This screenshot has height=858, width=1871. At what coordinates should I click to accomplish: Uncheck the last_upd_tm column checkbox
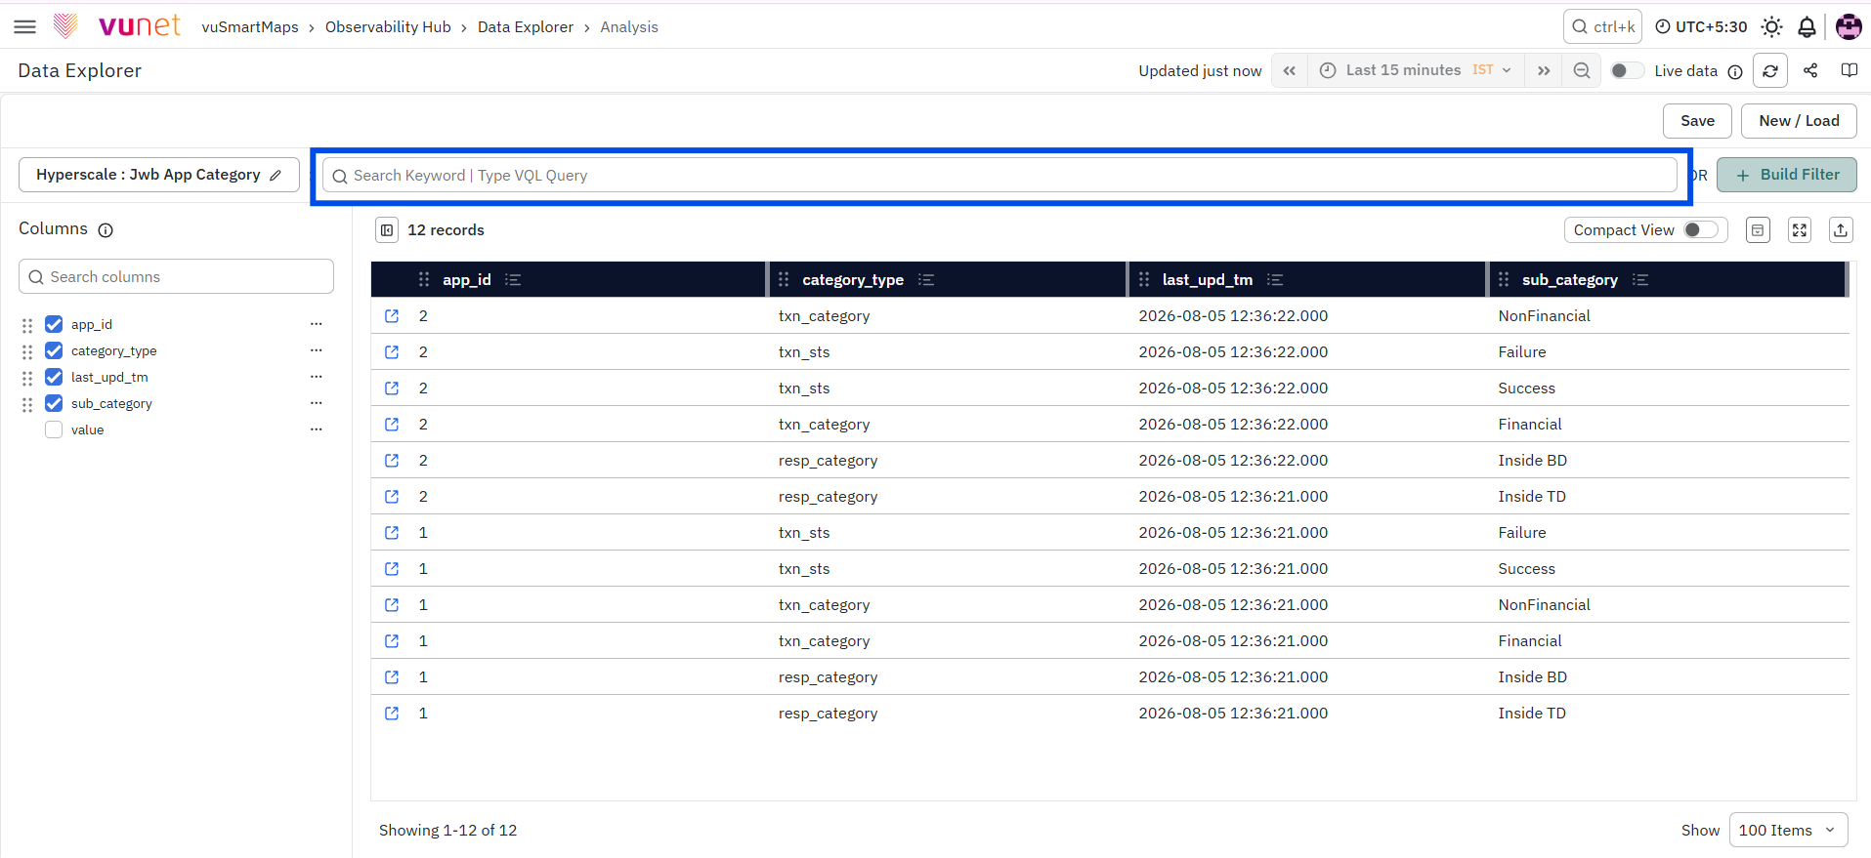[x=54, y=377]
